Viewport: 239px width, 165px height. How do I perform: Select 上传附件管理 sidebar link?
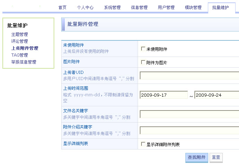(x=25, y=48)
